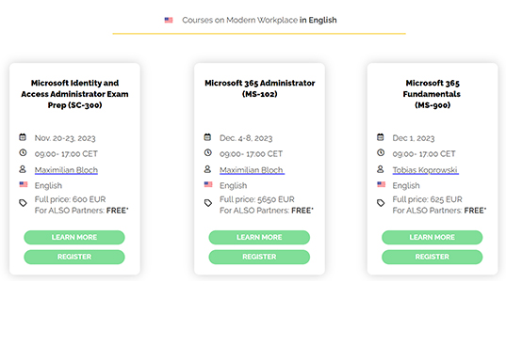The image size is (506, 345).
Task: Click the US flag icon in the MS-900 card
Action: tap(381, 184)
